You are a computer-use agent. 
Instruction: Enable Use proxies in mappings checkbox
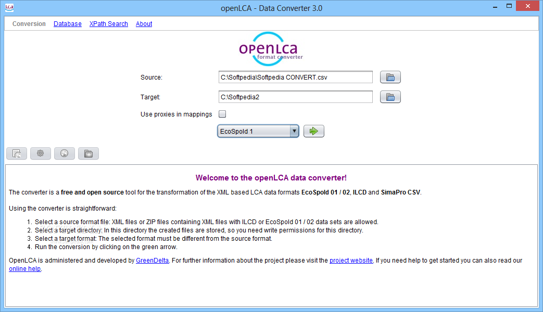point(222,114)
